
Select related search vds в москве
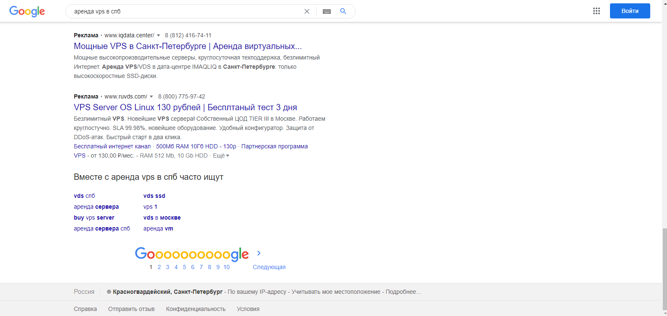[162, 218]
